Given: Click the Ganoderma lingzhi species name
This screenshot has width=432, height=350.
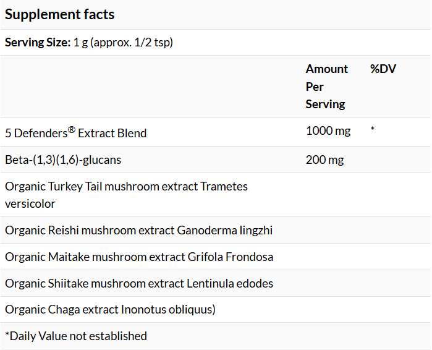Looking at the screenshot, I should pyautogui.click(x=225, y=230).
